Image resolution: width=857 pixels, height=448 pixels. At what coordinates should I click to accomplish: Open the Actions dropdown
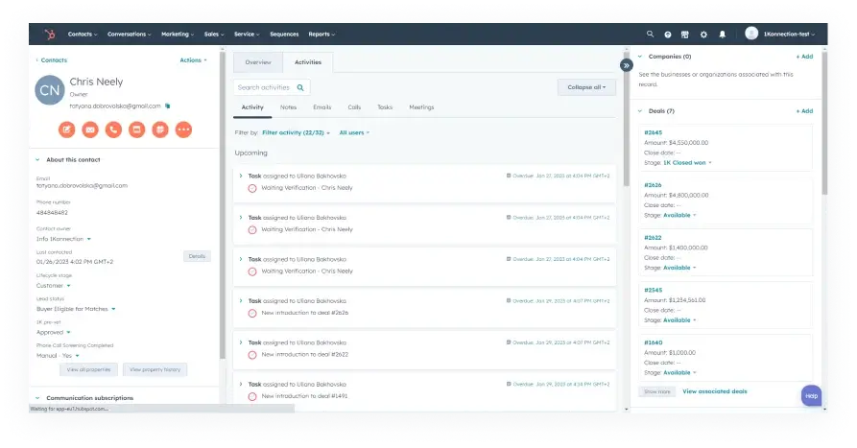coord(193,60)
